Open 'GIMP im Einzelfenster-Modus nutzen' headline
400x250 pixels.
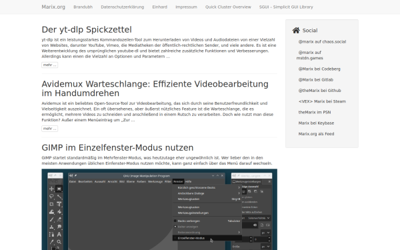click(117, 148)
